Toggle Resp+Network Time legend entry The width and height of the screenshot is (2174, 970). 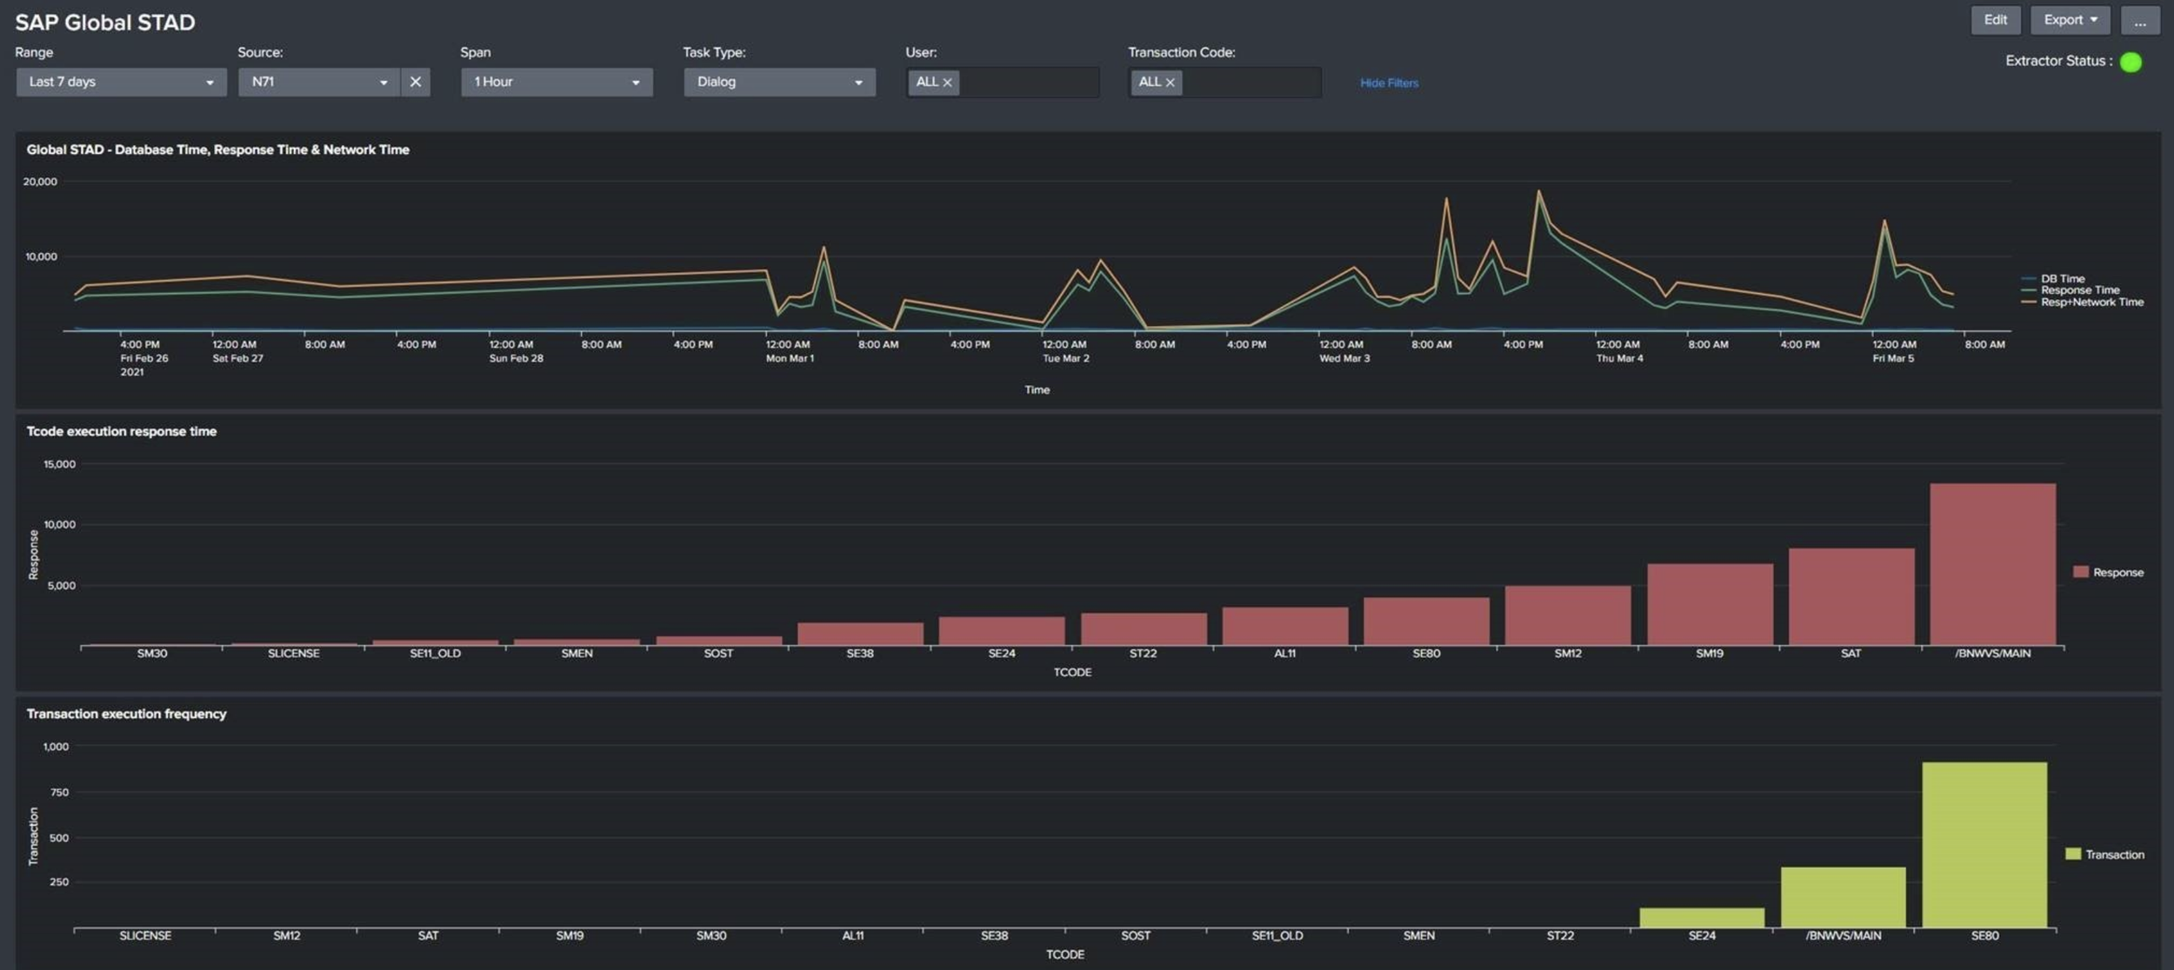coord(2091,302)
